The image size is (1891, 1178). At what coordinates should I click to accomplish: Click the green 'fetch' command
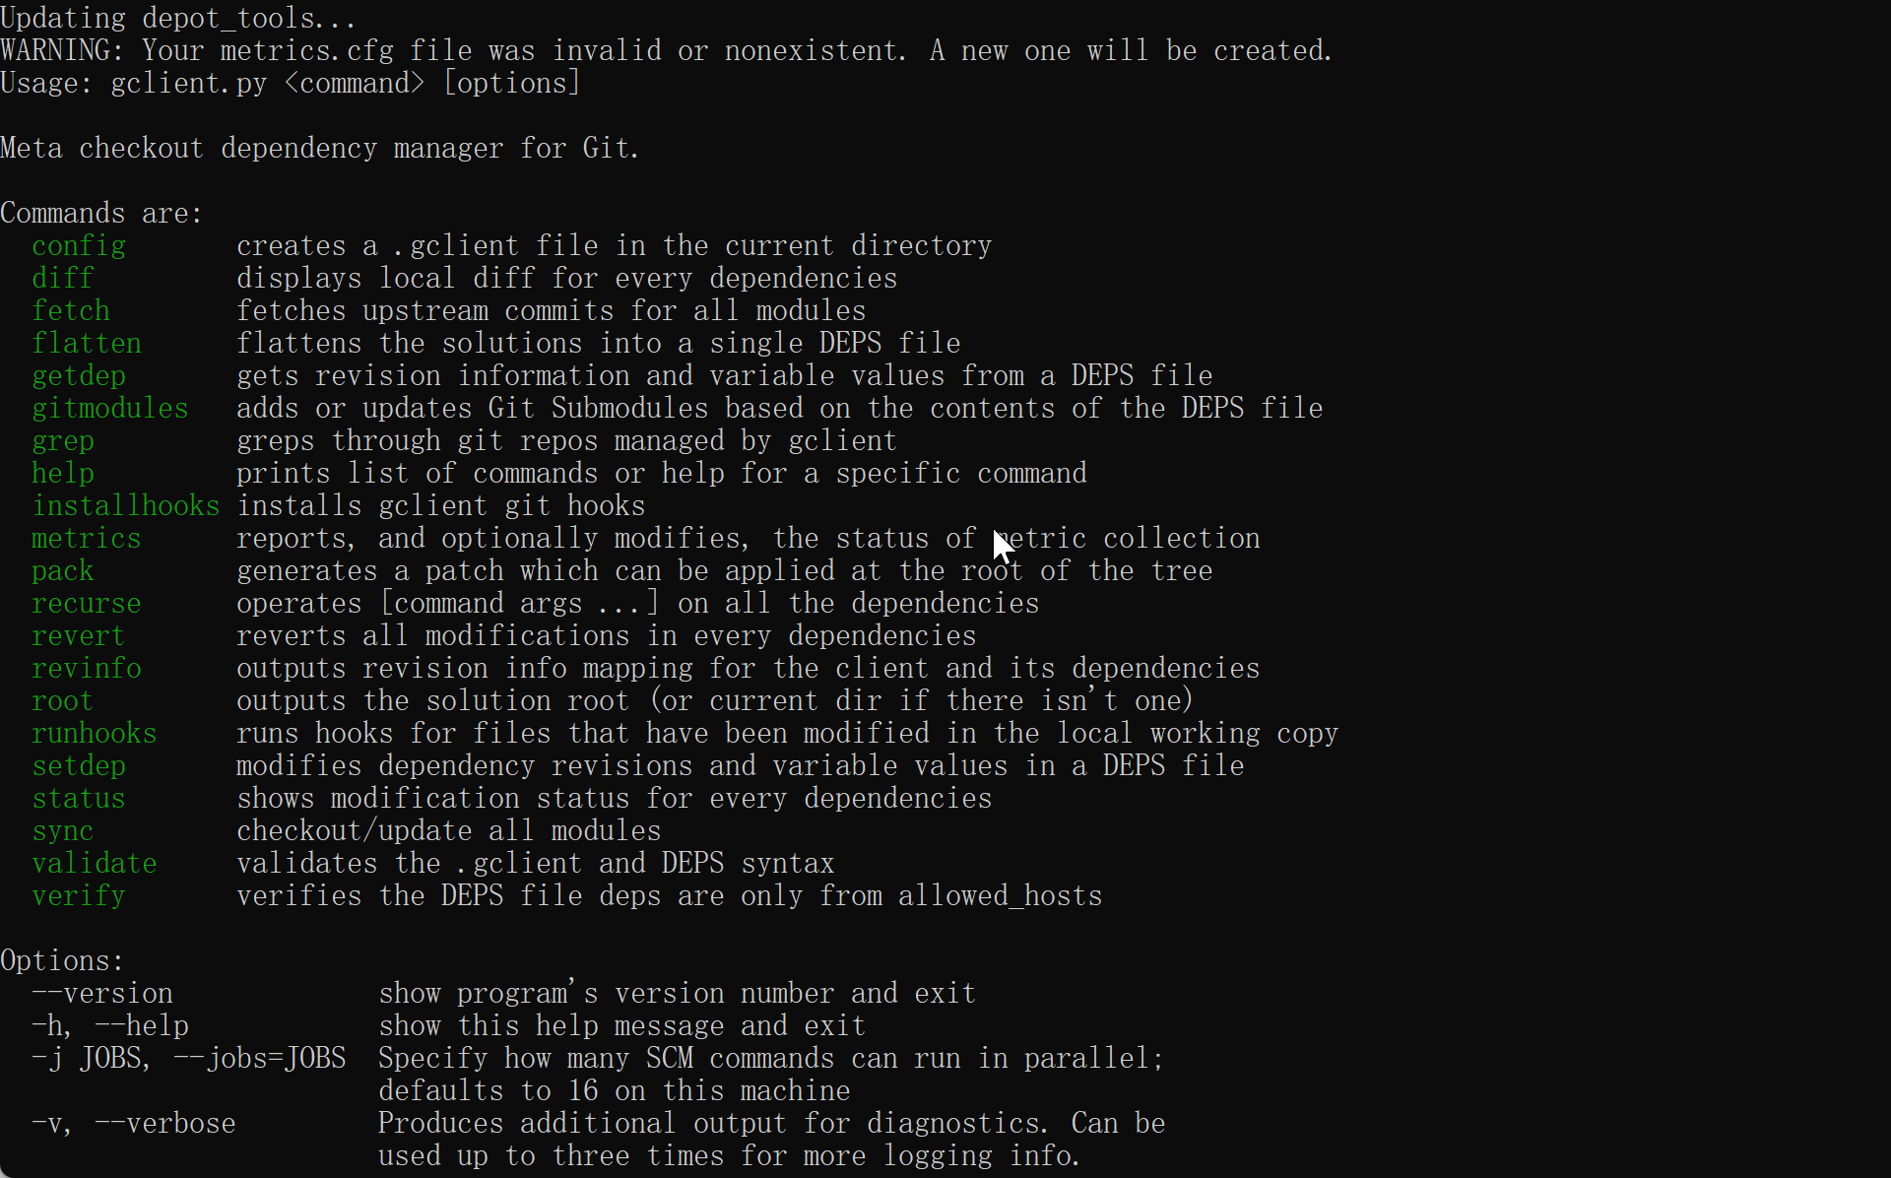tap(71, 311)
